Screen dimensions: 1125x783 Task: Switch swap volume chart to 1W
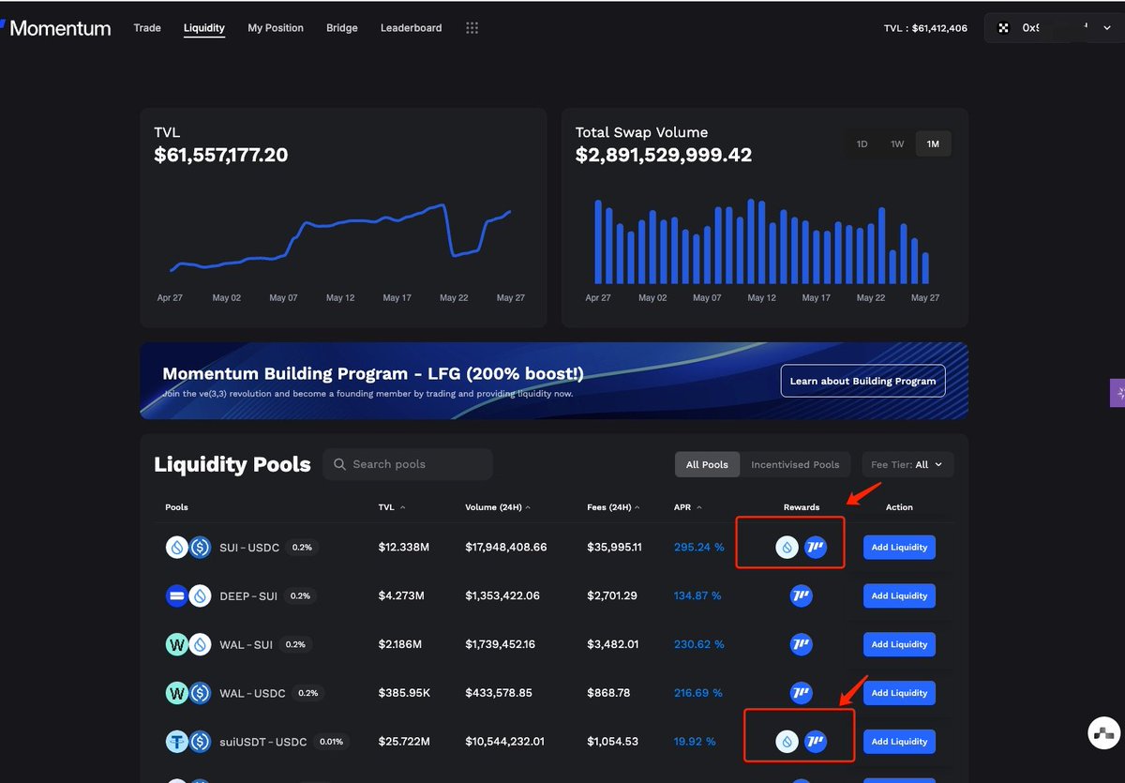(x=897, y=143)
